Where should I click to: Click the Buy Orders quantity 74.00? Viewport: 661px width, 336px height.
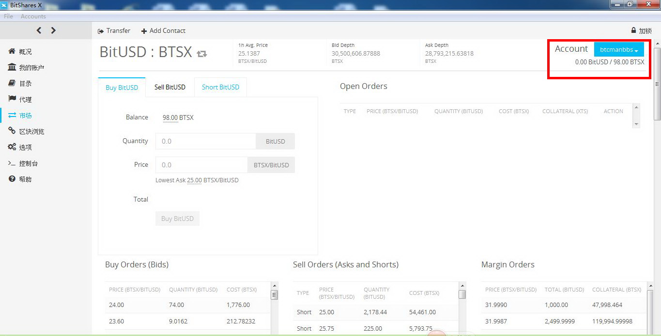(x=177, y=305)
